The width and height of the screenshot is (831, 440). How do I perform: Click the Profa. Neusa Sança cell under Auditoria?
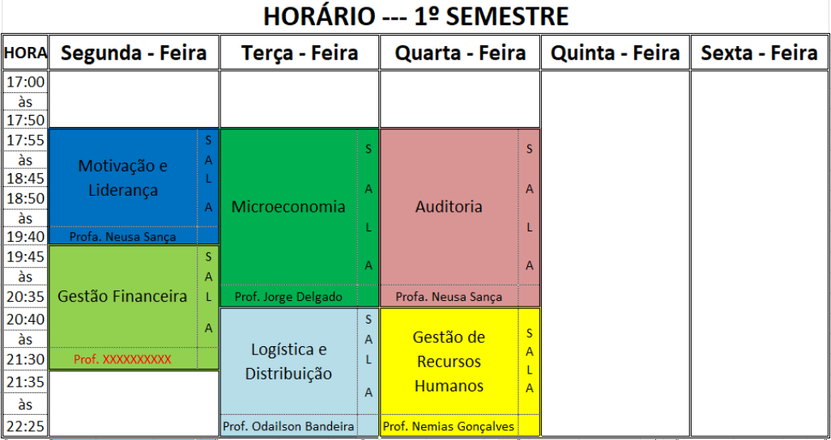coord(449,297)
